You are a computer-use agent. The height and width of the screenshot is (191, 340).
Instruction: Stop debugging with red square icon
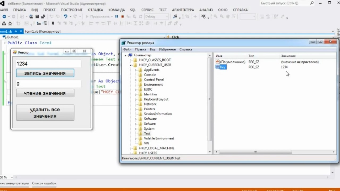tap(122, 16)
